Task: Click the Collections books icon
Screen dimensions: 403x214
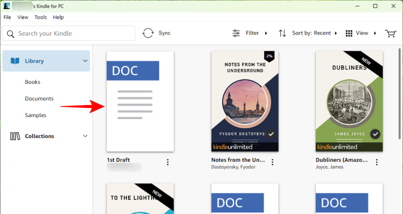Action: coord(15,136)
